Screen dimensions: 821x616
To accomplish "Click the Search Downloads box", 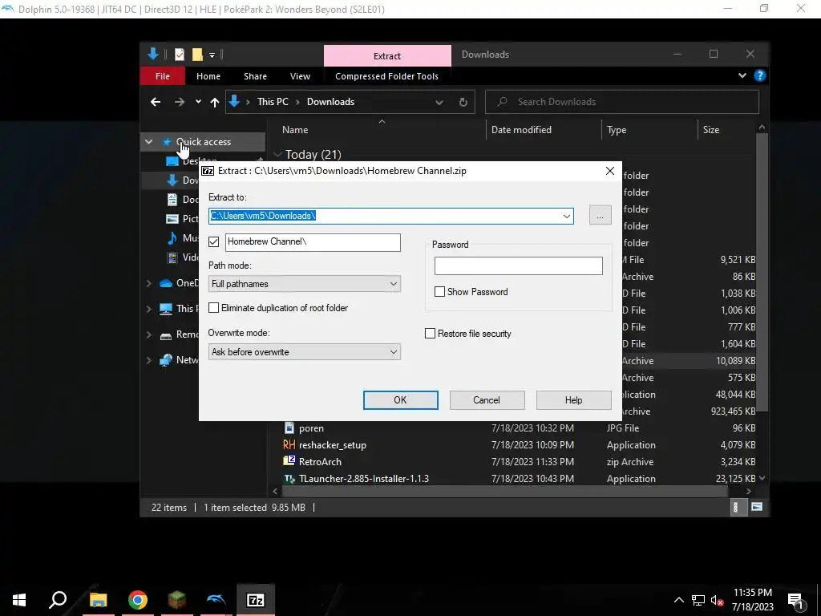I will [x=622, y=102].
